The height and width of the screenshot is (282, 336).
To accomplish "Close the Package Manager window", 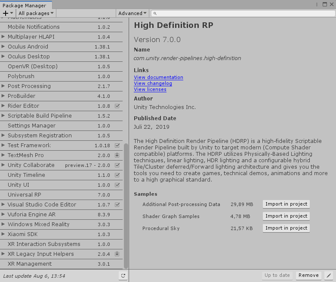I will (332, 4).
